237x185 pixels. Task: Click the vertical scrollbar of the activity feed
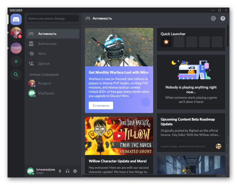pos(228,36)
